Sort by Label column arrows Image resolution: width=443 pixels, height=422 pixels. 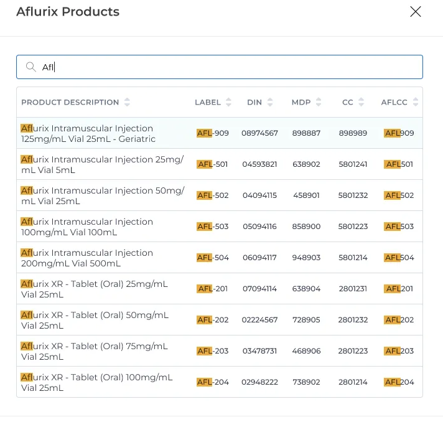(228, 102)
